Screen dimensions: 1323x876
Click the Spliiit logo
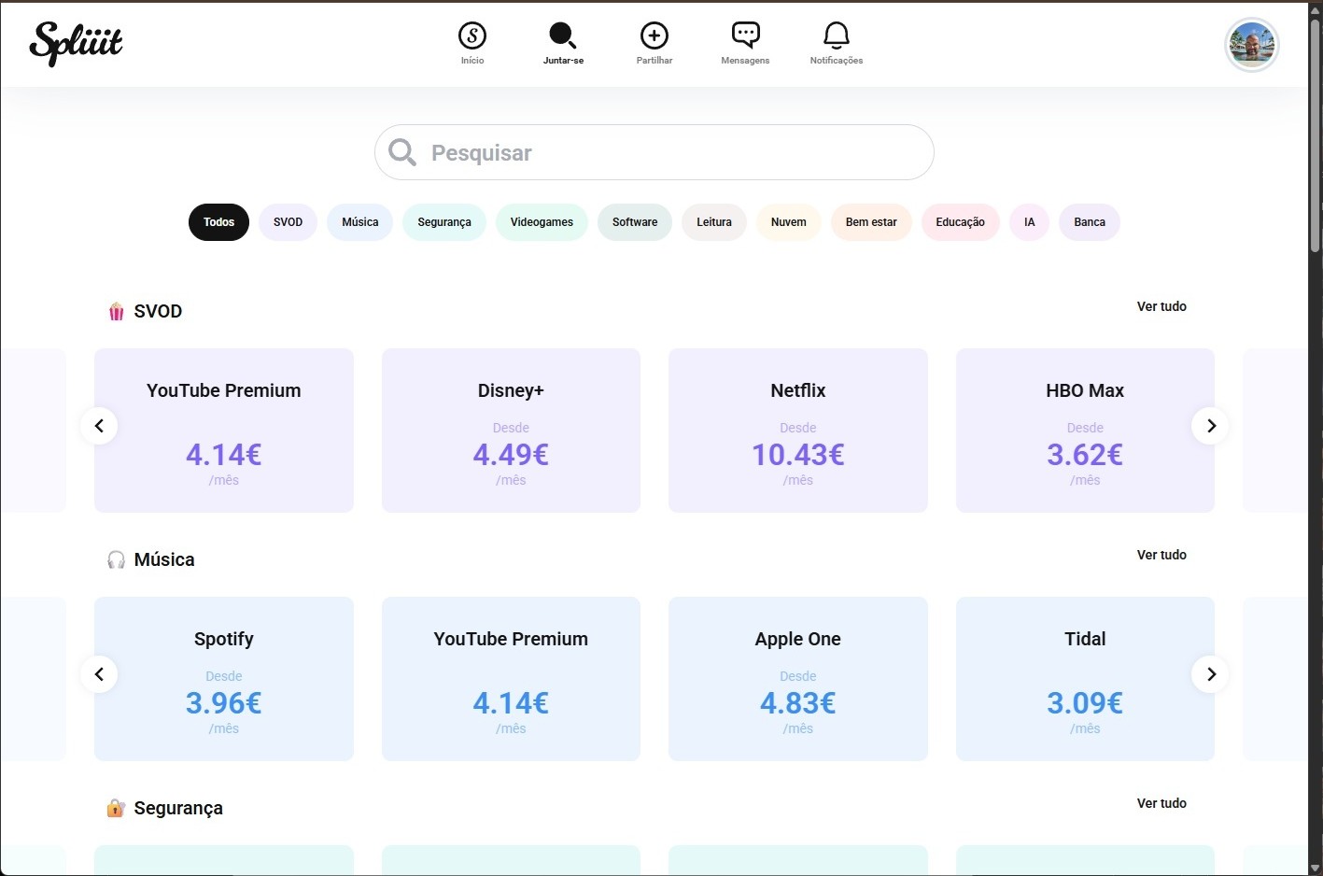pyautogui.click(x=76, y=43)
